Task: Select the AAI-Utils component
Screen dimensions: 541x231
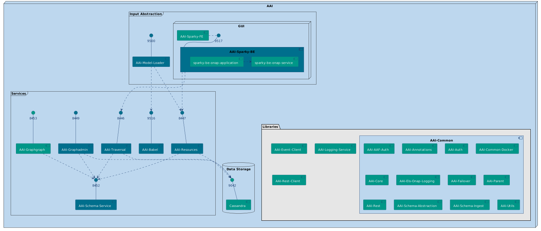Action: point(509,205)
